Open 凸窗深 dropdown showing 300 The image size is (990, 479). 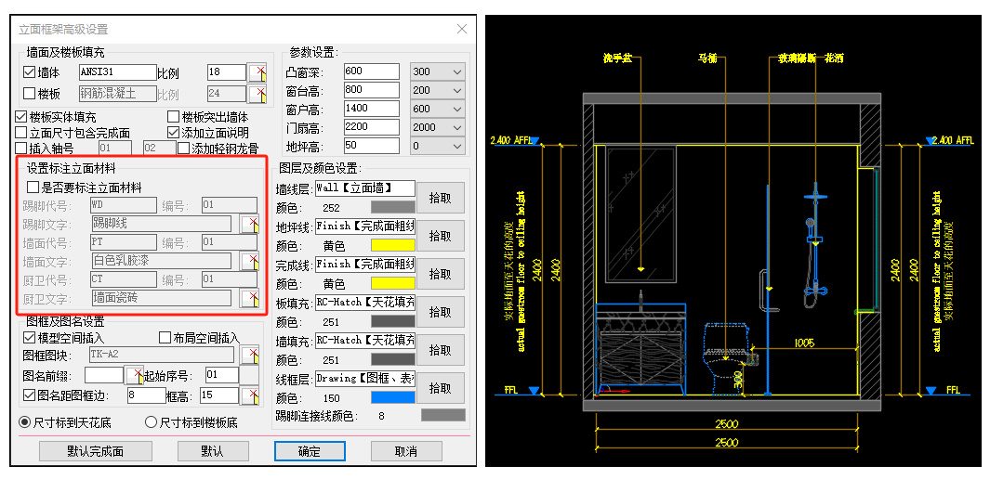pos(438,71)
